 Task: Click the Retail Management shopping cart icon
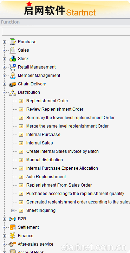[13, 67]
